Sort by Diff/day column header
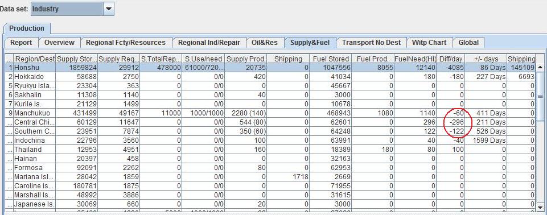The height and width of the screenshot is (215, 547). tap(451, 59)
